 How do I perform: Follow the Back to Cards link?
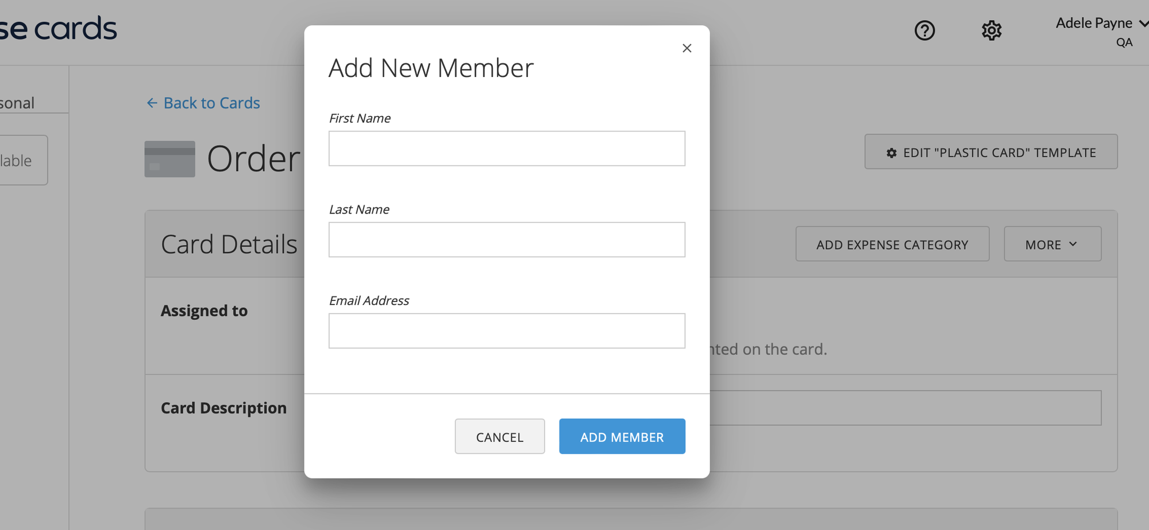pos(211,103)
